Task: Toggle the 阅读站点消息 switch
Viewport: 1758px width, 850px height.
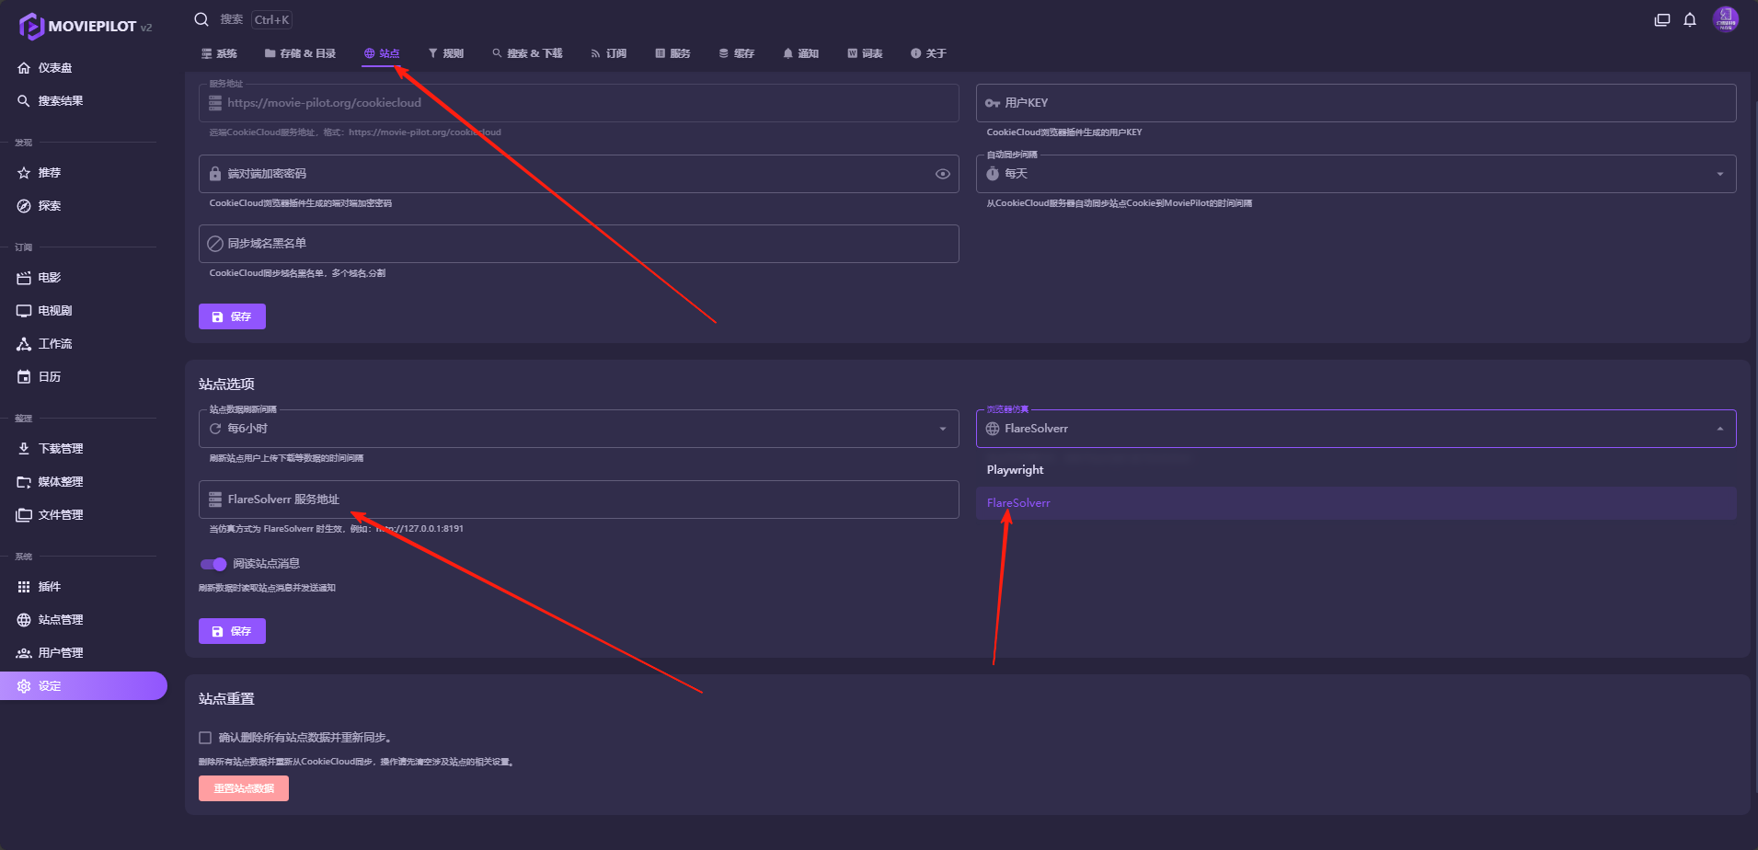Action: (x=213, y=564)
